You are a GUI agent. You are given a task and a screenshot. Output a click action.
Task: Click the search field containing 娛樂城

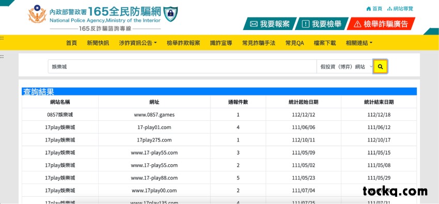[182, 67]
